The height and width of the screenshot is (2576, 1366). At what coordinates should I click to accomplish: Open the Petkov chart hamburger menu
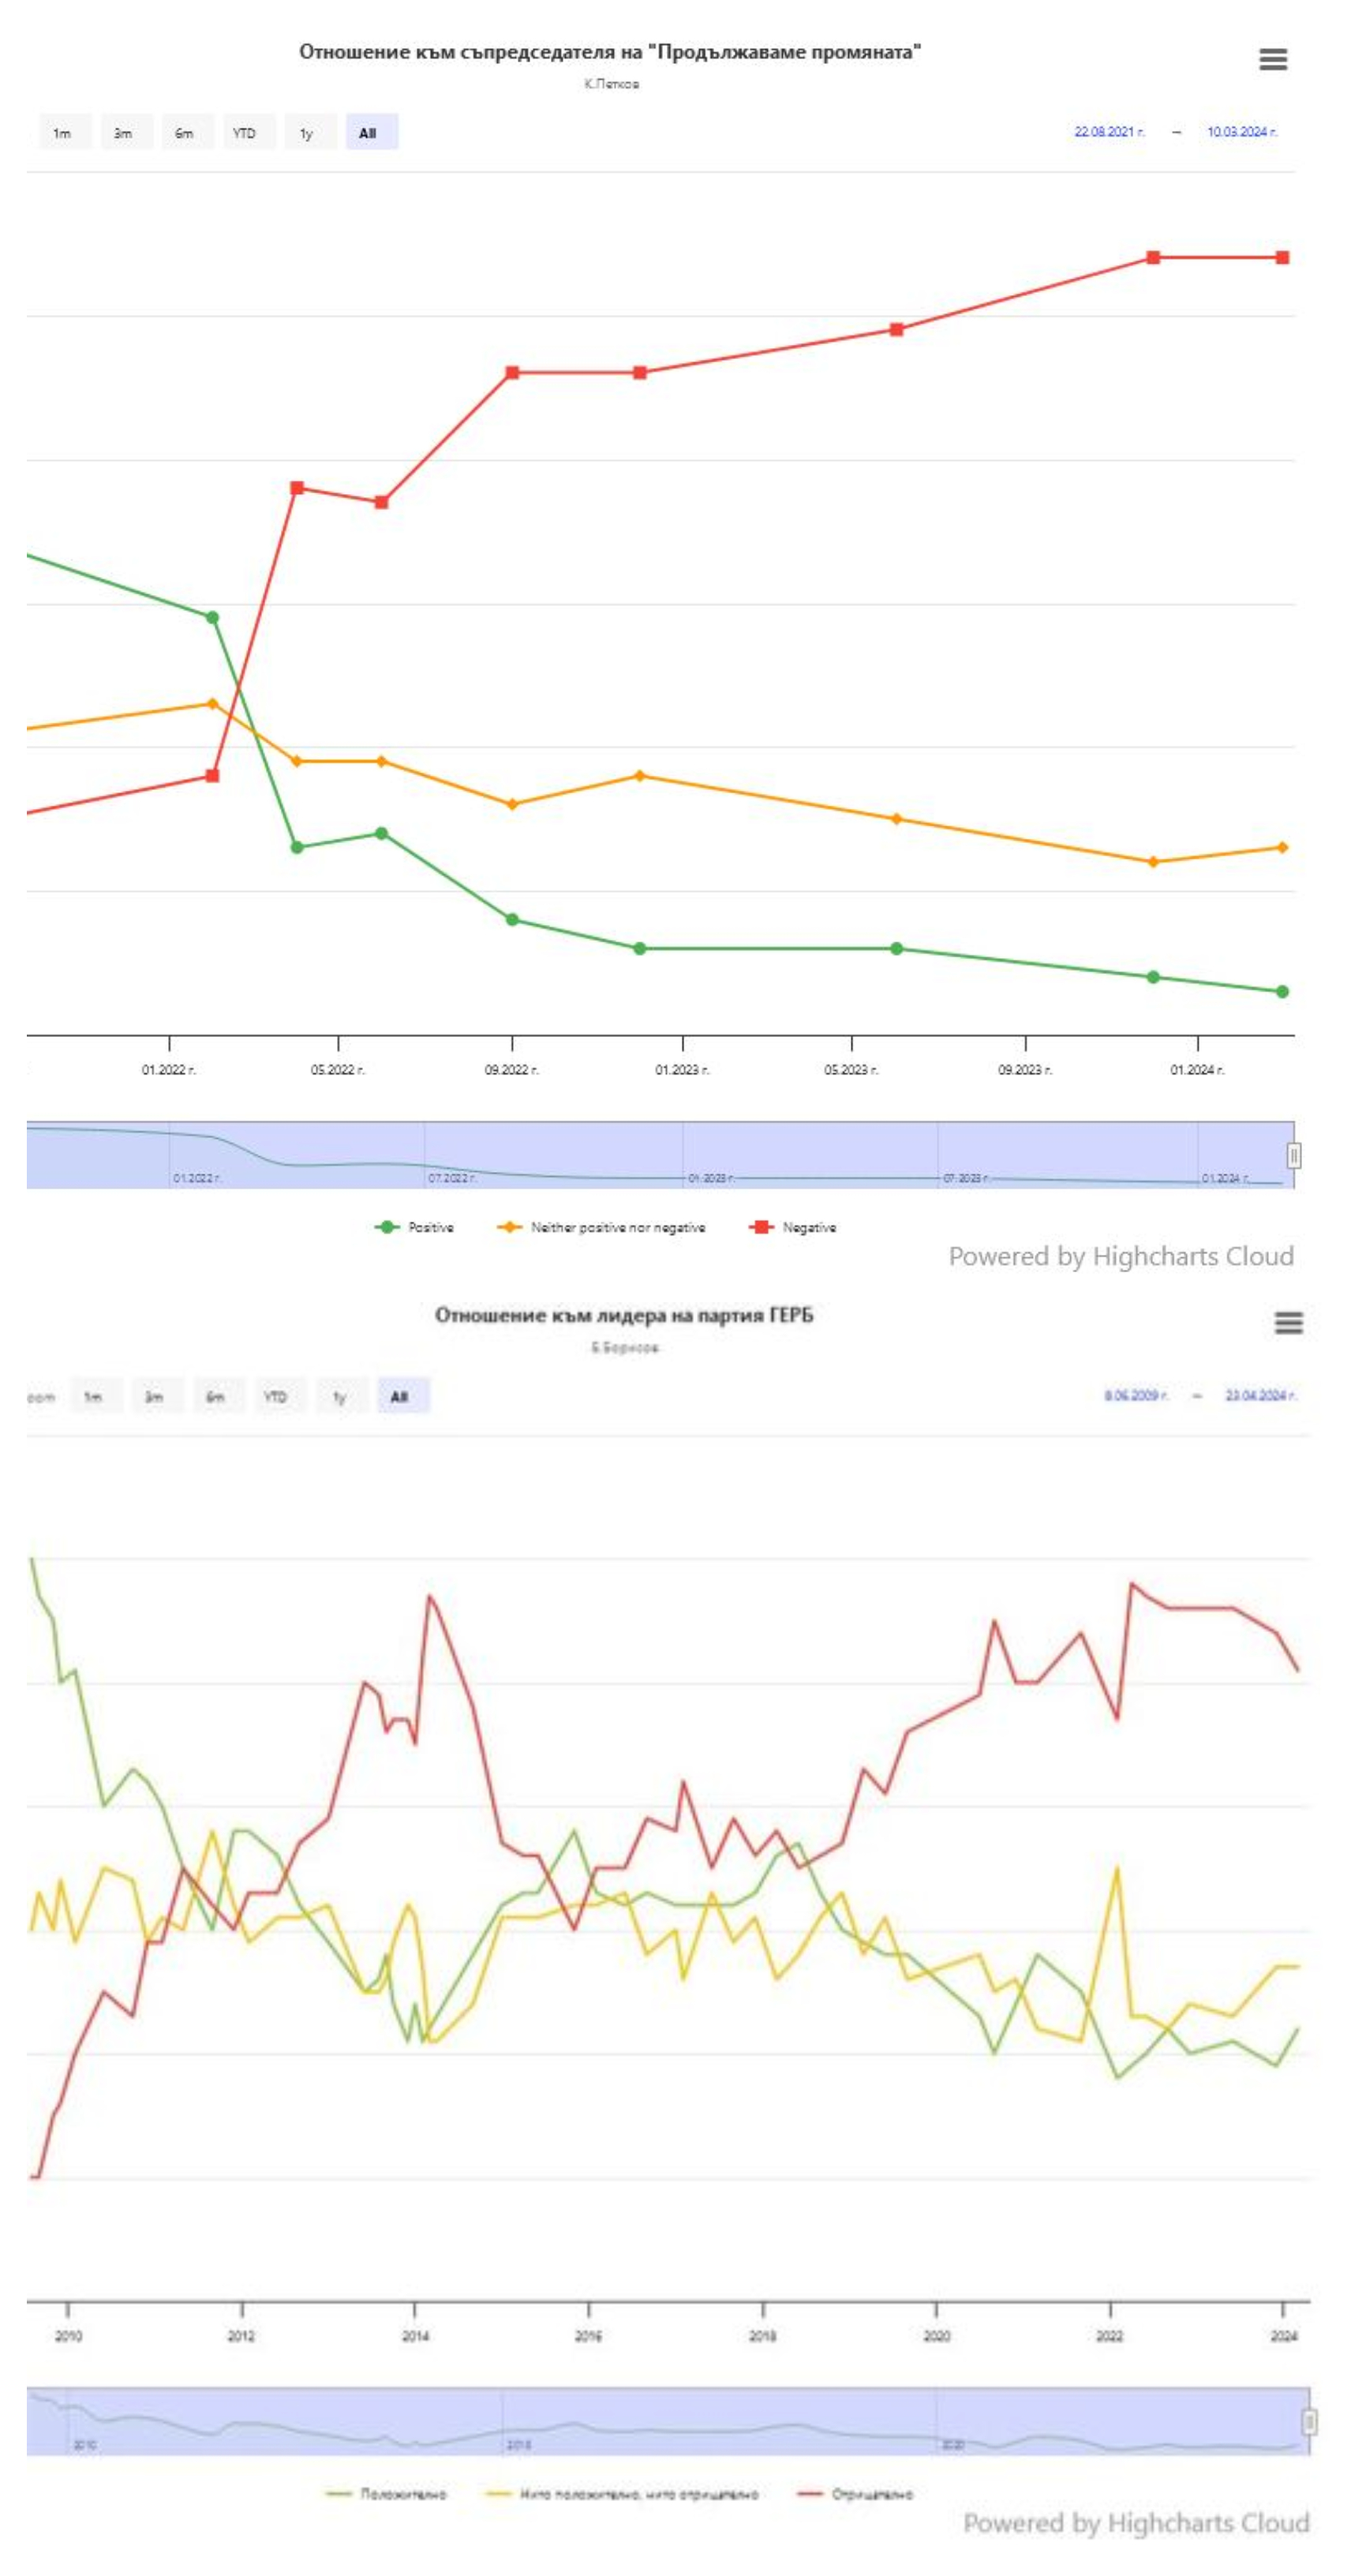point(1272,59)
